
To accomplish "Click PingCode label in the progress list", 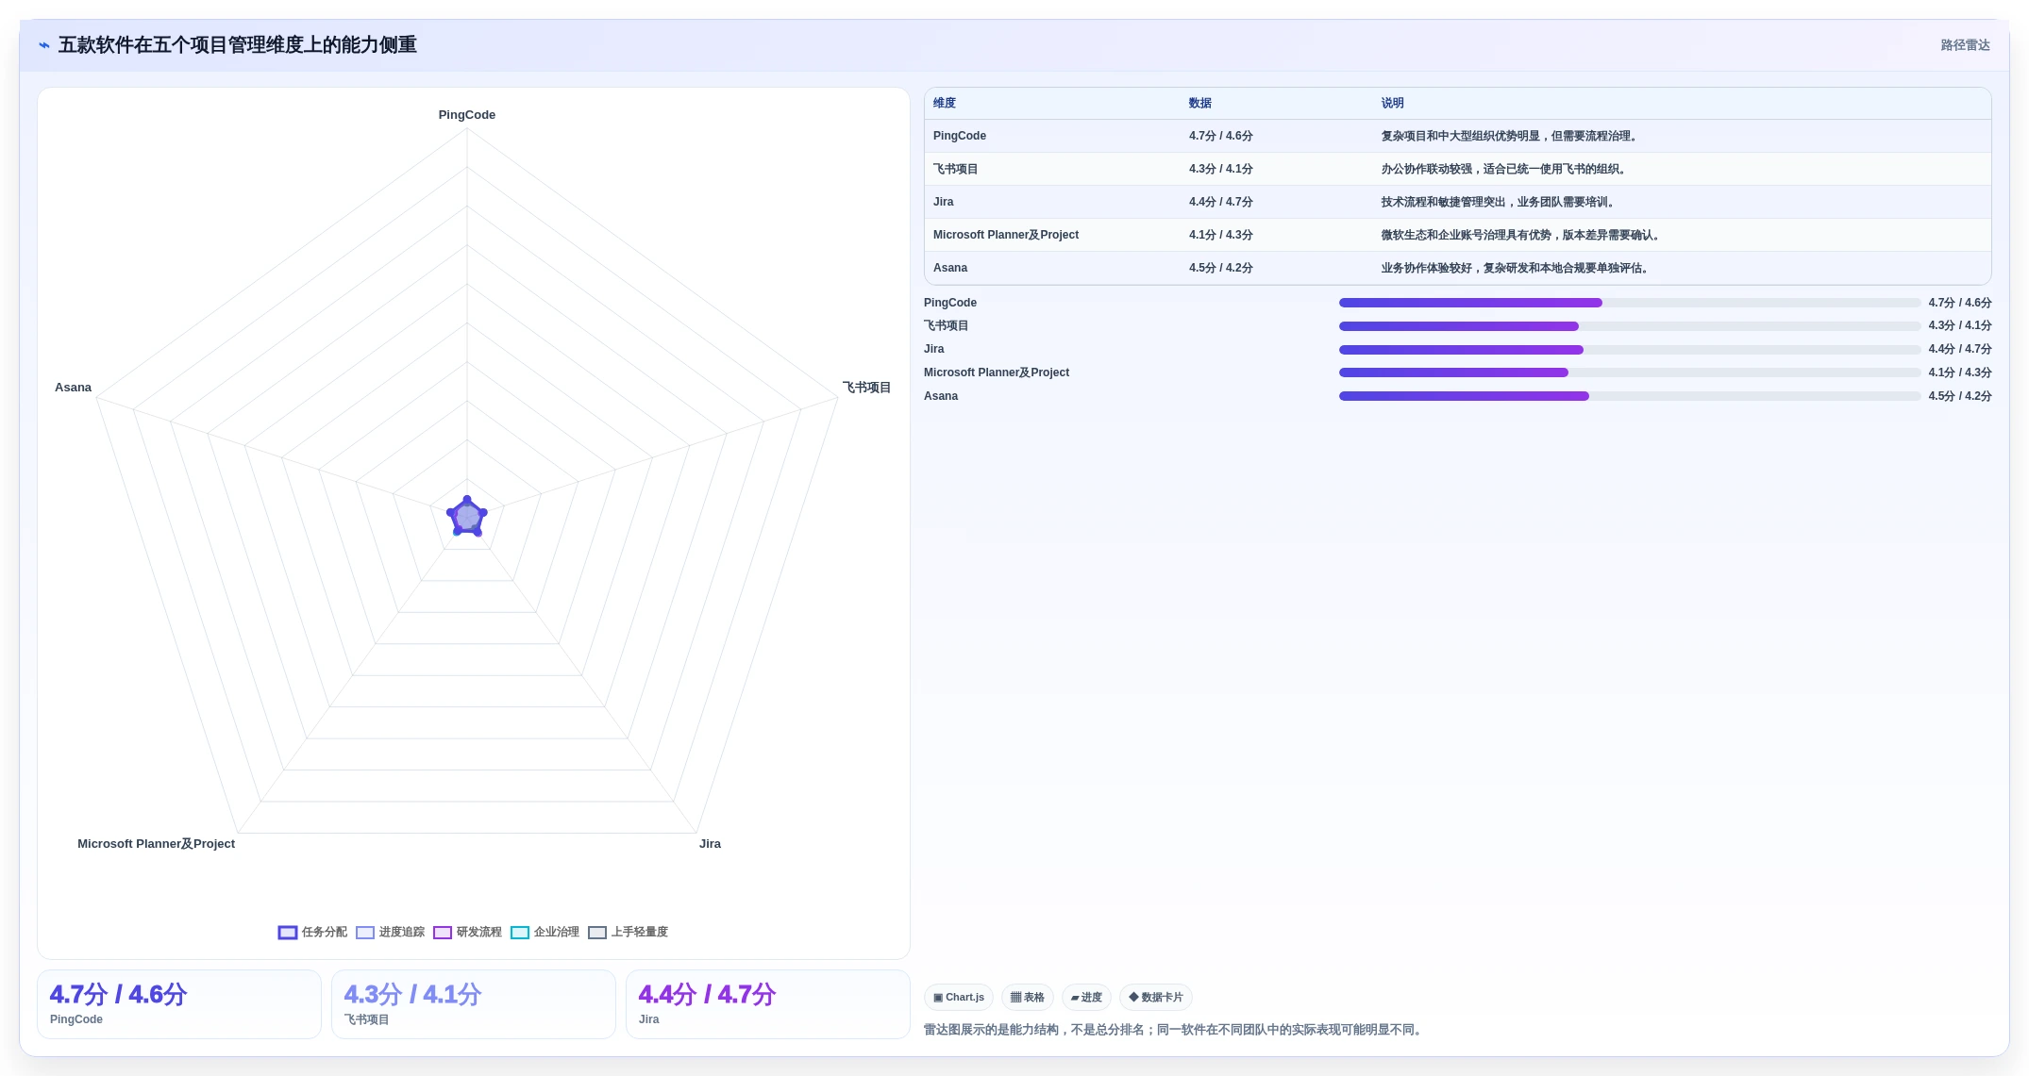I will tap(950, 303).
